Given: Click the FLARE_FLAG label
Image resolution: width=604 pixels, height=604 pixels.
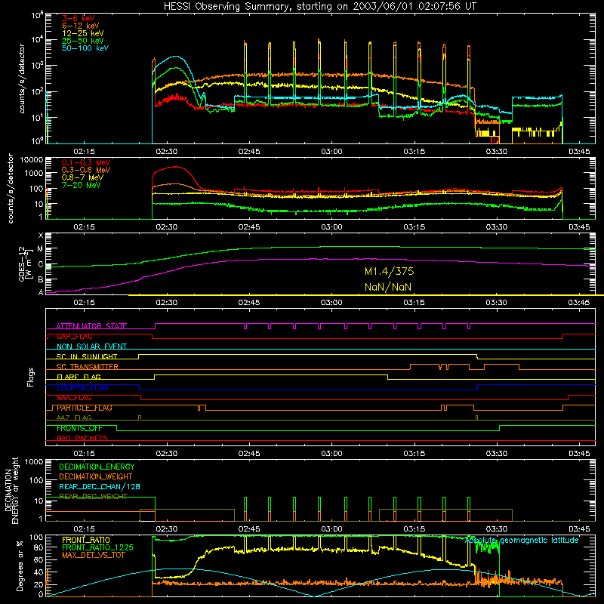Looking at the screenshot, I should (x=79, y=377).
